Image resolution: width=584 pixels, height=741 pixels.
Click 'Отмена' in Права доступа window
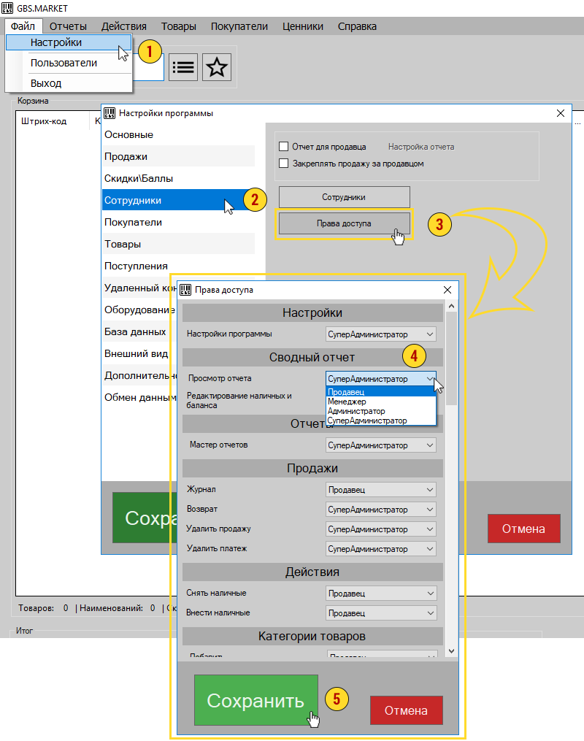407,710
